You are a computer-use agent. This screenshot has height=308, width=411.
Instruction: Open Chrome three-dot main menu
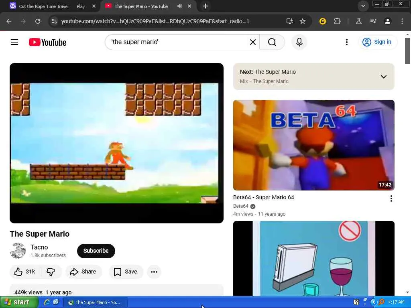pos(402,21)
